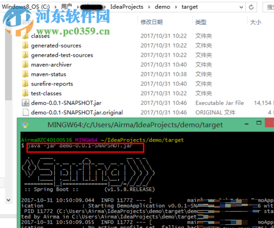Click the Explorer search box
The width and height of the screenshot is (274, 228).
point(269,7)
